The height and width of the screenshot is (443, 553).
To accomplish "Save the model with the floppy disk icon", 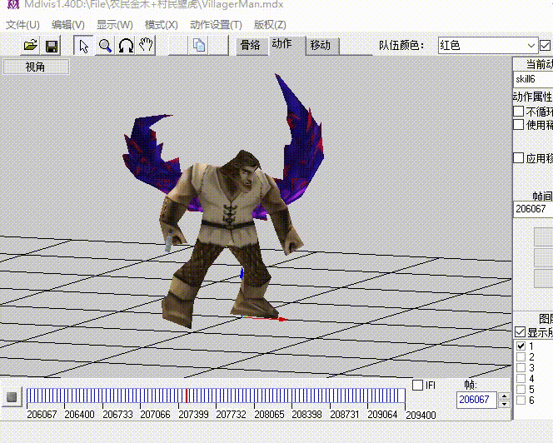I will (x=52, y=46).
